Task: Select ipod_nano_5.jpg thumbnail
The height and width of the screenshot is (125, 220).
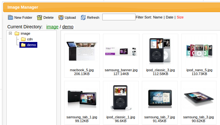Action: point(199,50)
